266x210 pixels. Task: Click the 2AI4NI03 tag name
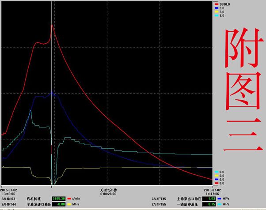[x=8, y=199]
